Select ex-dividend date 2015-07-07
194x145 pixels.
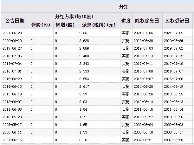(x=143, y=79)
